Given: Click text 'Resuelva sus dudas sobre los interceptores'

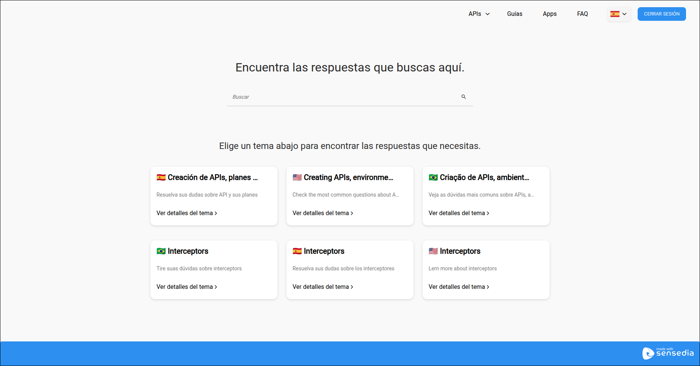Looking at the screenshot, I should pyautogui.click(x=343, y=268).
